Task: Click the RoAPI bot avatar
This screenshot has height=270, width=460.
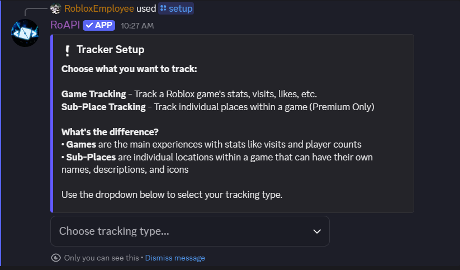Action: 25,33
